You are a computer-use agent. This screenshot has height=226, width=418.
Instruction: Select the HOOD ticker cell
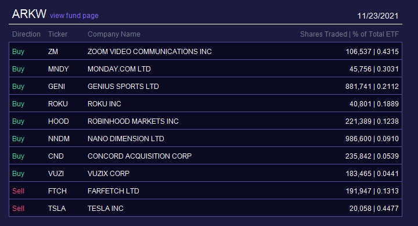click(59, 121)
